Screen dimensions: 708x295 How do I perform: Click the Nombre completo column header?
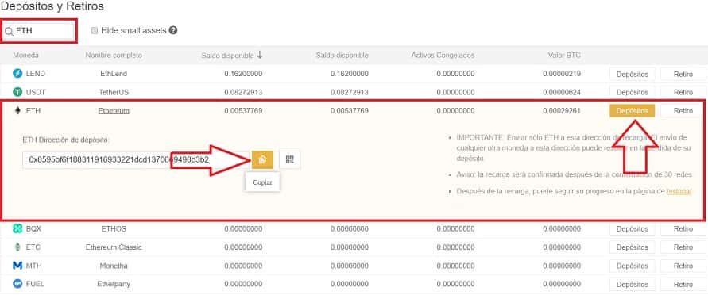tap(114, 55)
